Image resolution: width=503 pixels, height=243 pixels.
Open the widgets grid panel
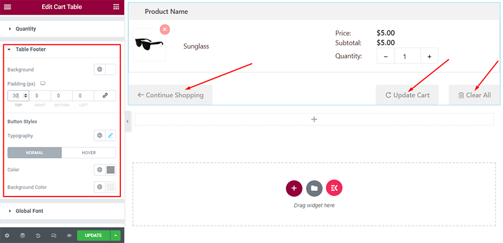[116, 7]
